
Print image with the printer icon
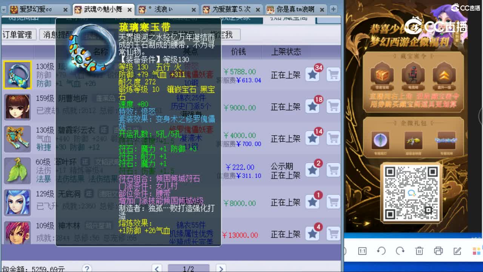click(x=438, y=251)
